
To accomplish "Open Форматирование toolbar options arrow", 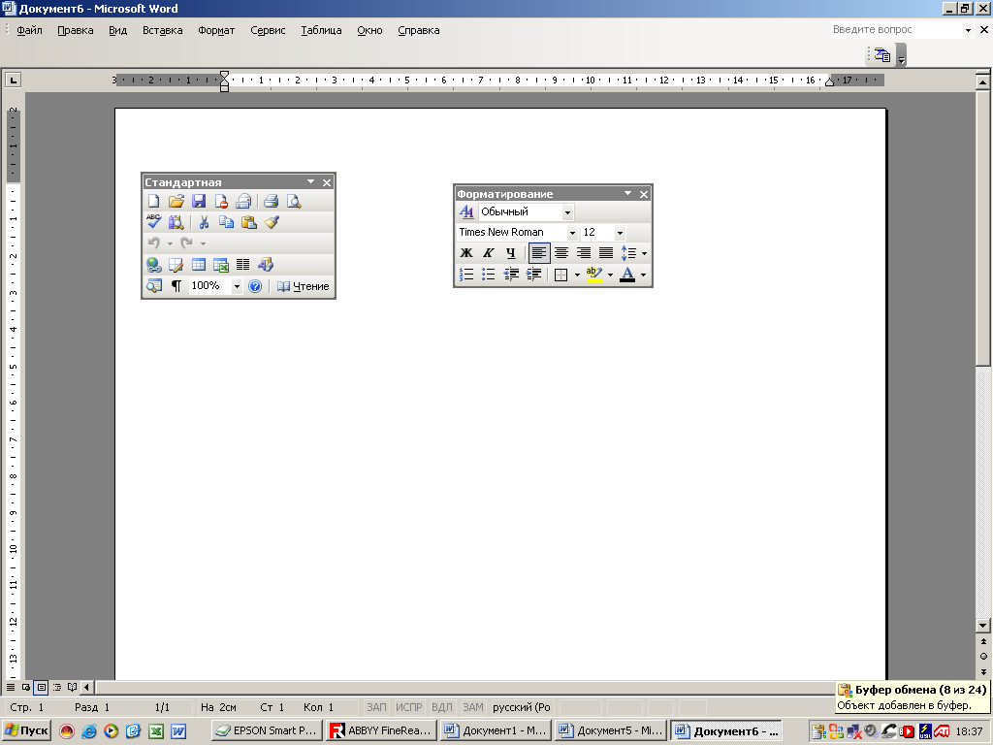I will click(x=628, y=194).
